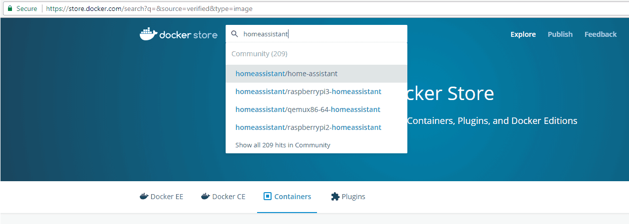Select homeassistant/qemux86-64-homeassistant suggestion
This screenshot has width=629, height=224.
tap(316, 110)
